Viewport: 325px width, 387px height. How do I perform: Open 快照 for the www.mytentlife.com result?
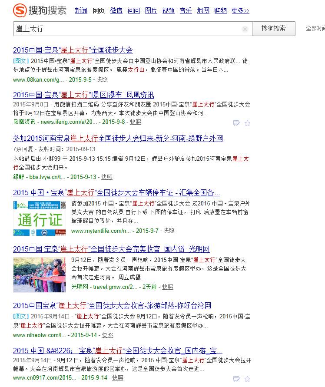pyautogui.click(x=169, y=231)
